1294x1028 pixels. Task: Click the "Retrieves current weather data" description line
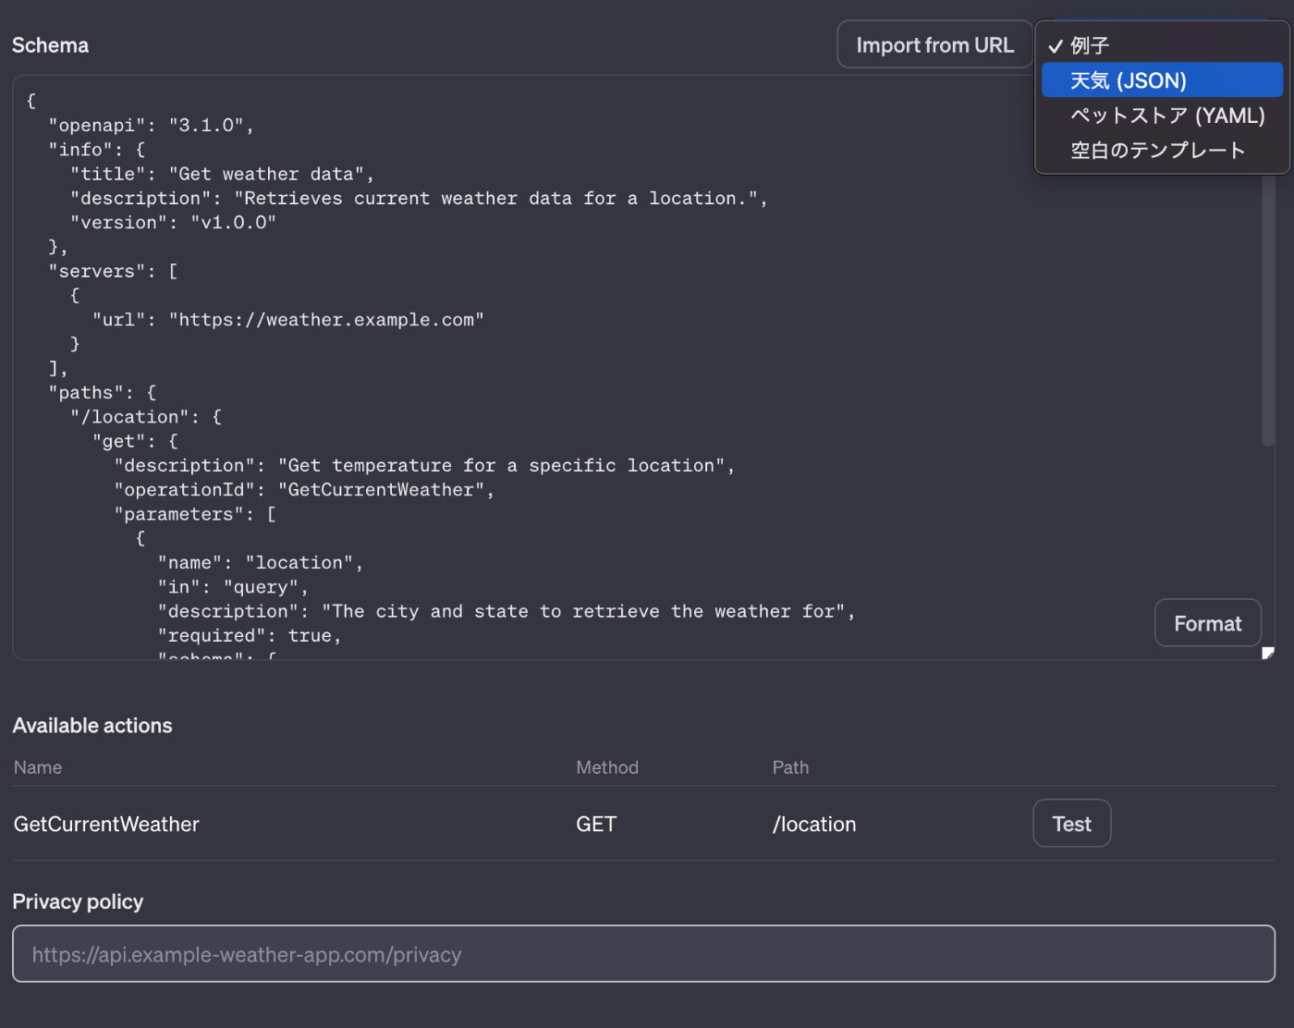419,198
